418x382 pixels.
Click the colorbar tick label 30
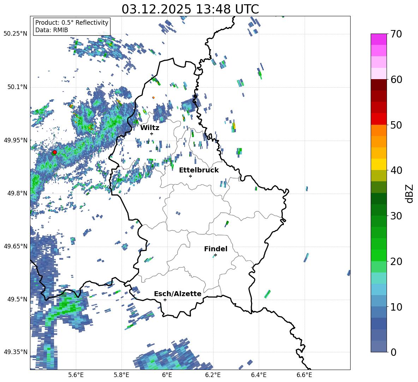point(396,216)
